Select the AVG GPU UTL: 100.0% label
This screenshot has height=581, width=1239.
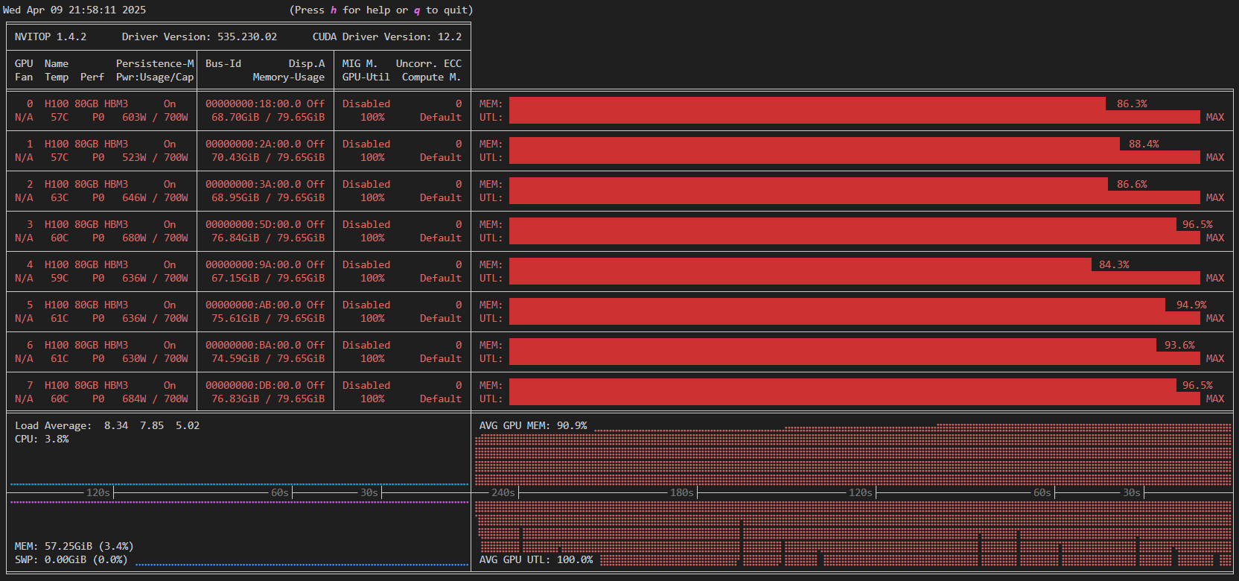click(536, 559)
